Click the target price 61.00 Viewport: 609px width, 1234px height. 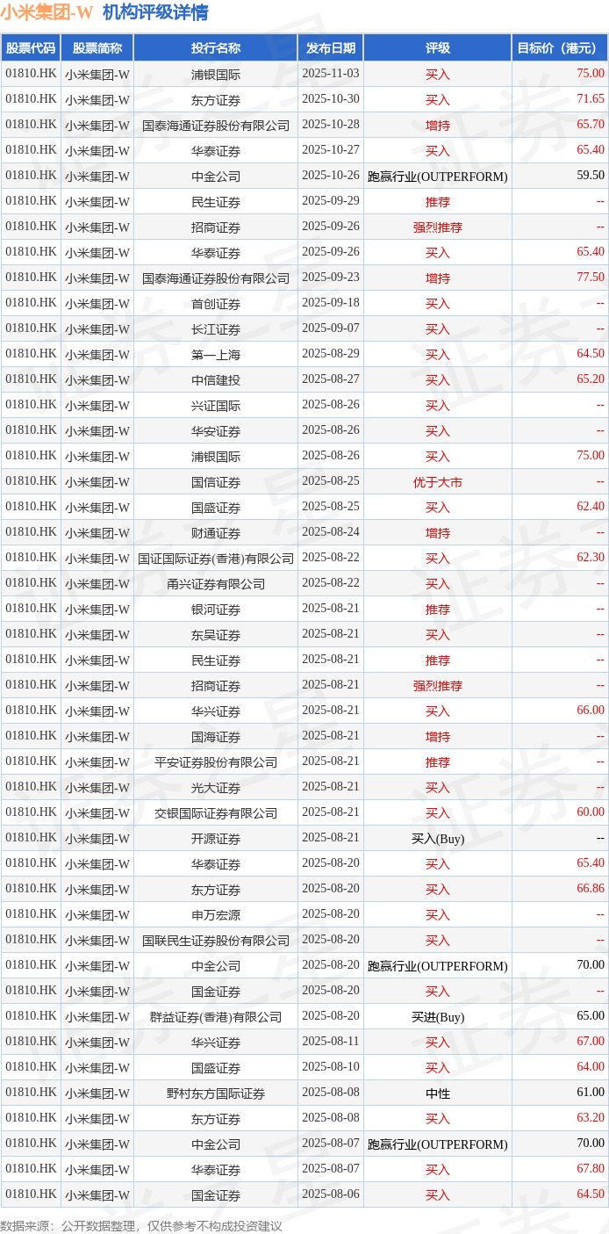pyautogui.click(x=591, y=1093)
